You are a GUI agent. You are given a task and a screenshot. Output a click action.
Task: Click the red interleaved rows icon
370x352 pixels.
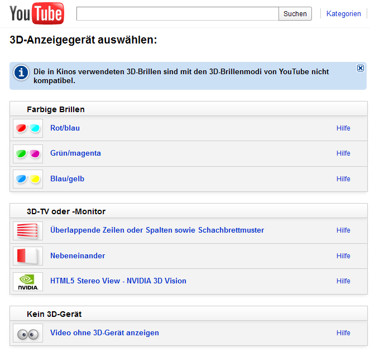[x=28, y=231]
